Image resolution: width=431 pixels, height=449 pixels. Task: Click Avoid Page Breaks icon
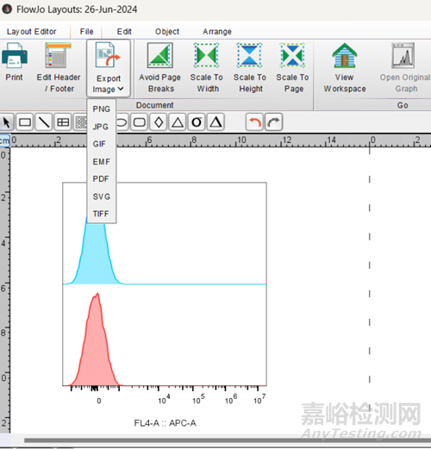tap(160, 55)
